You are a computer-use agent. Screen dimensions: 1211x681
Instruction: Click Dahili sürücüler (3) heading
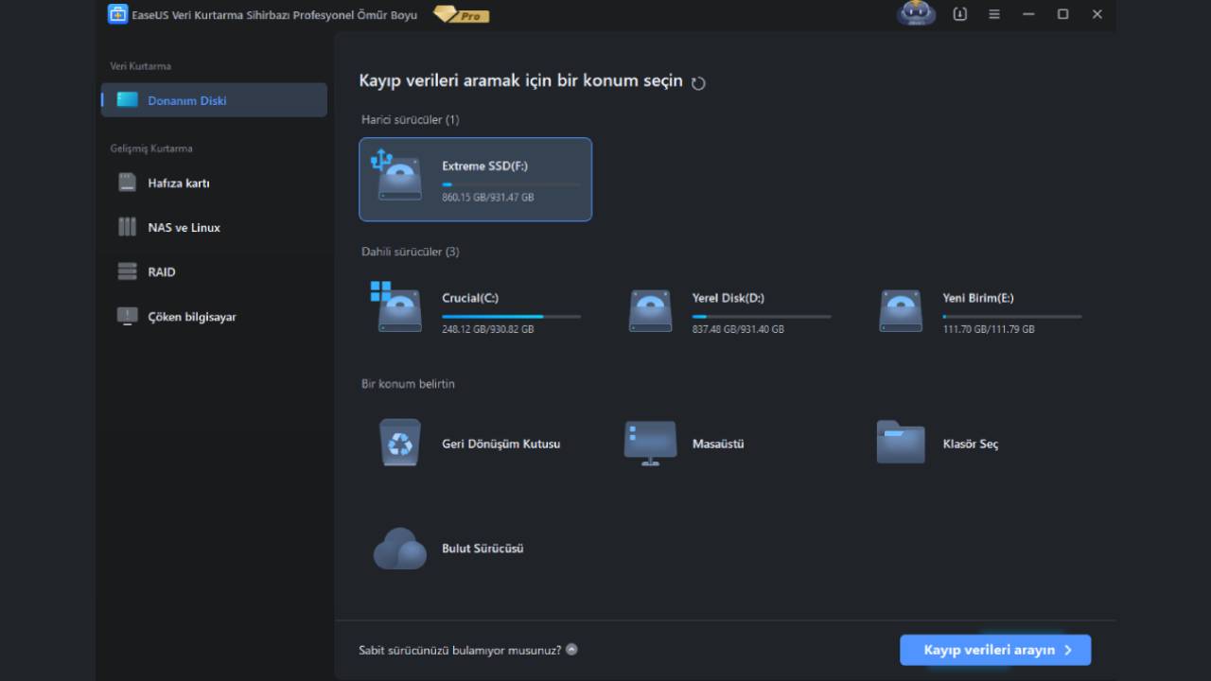(411, 252)
